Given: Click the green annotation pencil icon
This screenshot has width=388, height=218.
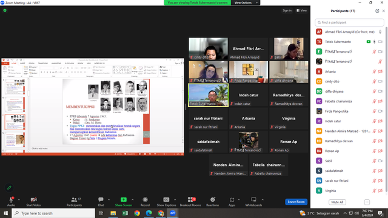Looking at the screenshot, I should (x=9, y=188).
